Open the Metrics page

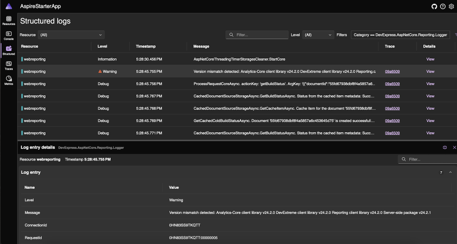pyautogui.click(x=9, y=81)
